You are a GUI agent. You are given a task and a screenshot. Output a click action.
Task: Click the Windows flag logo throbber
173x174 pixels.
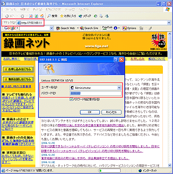click(x=168, y=9)
